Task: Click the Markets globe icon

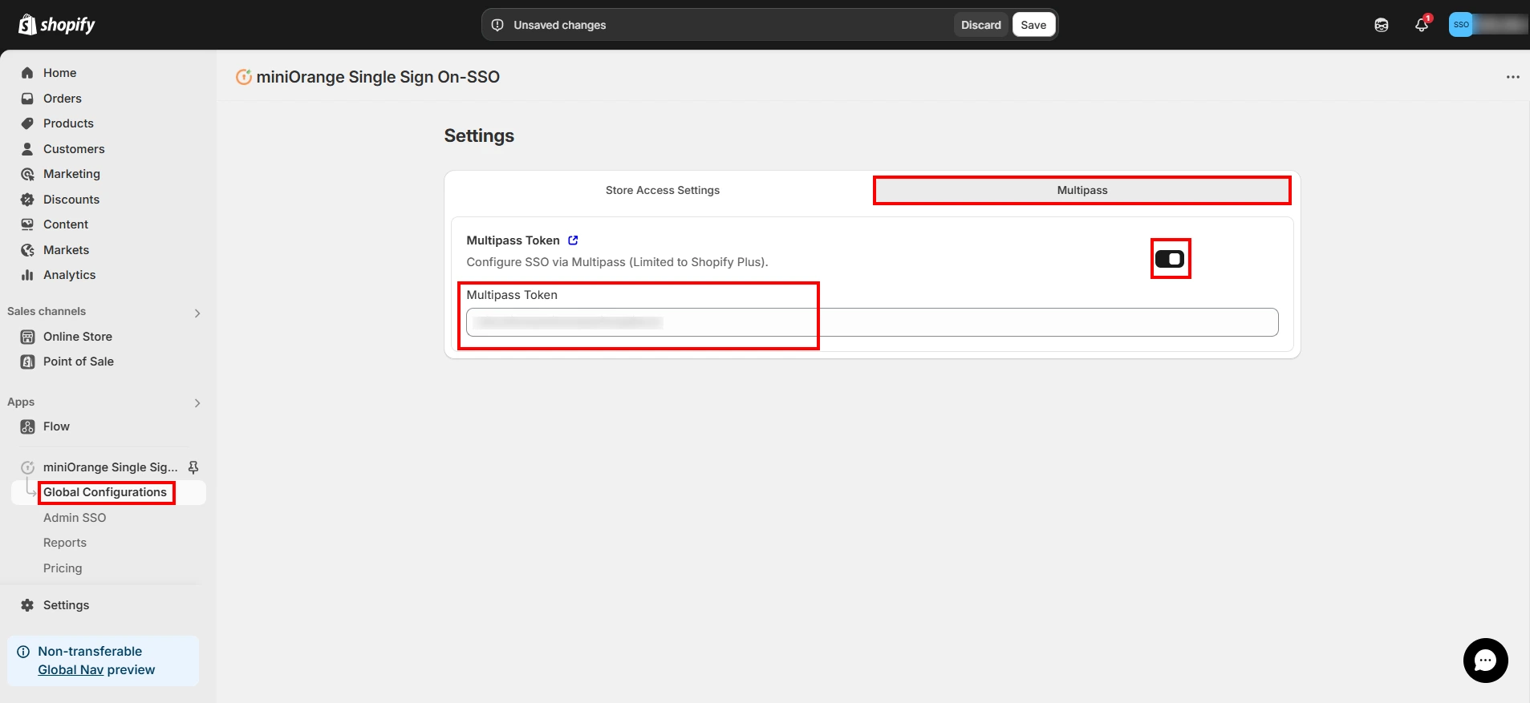Action: 27,250
